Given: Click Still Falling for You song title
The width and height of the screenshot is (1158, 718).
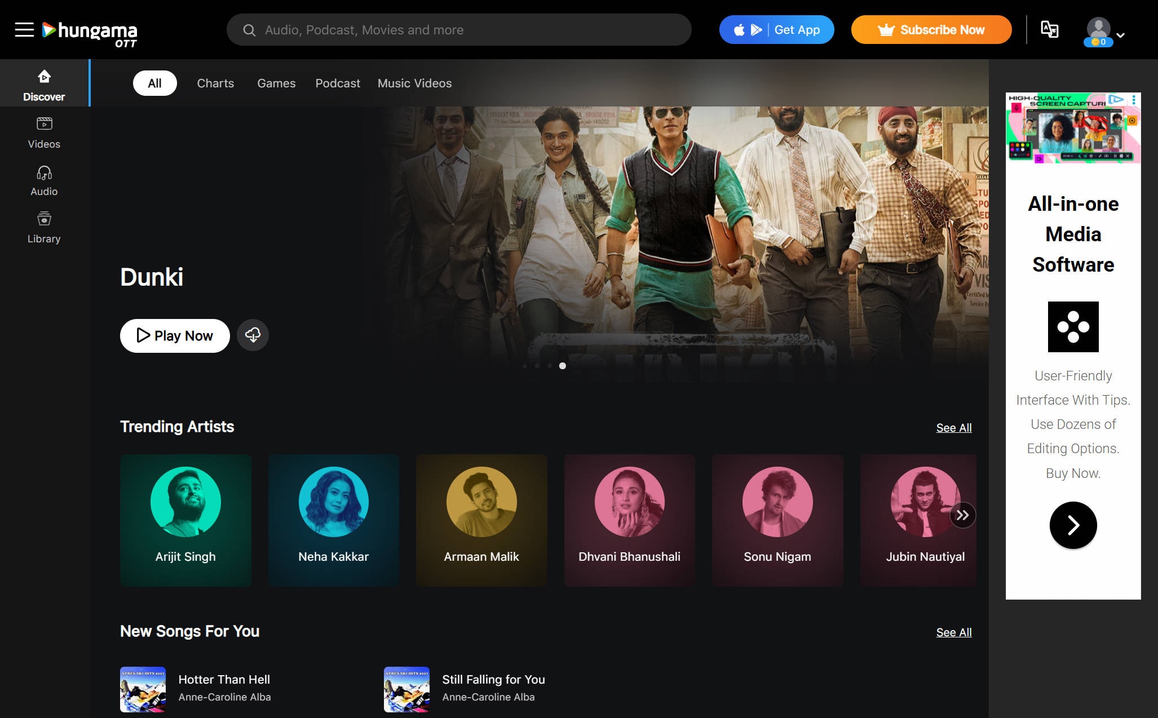Looking at the screenshot, I should pyautogui.click(x=493, y=679).
